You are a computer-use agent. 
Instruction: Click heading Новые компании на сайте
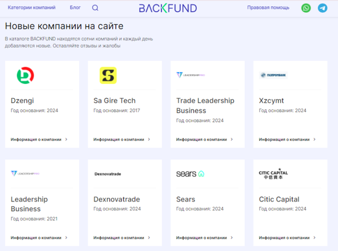(64, 26)
